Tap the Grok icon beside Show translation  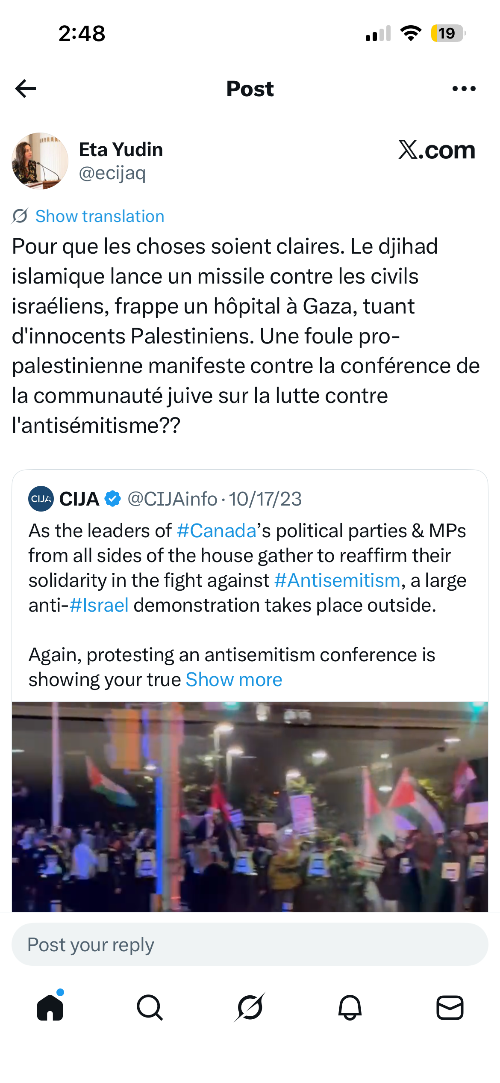tap(20, 216)
